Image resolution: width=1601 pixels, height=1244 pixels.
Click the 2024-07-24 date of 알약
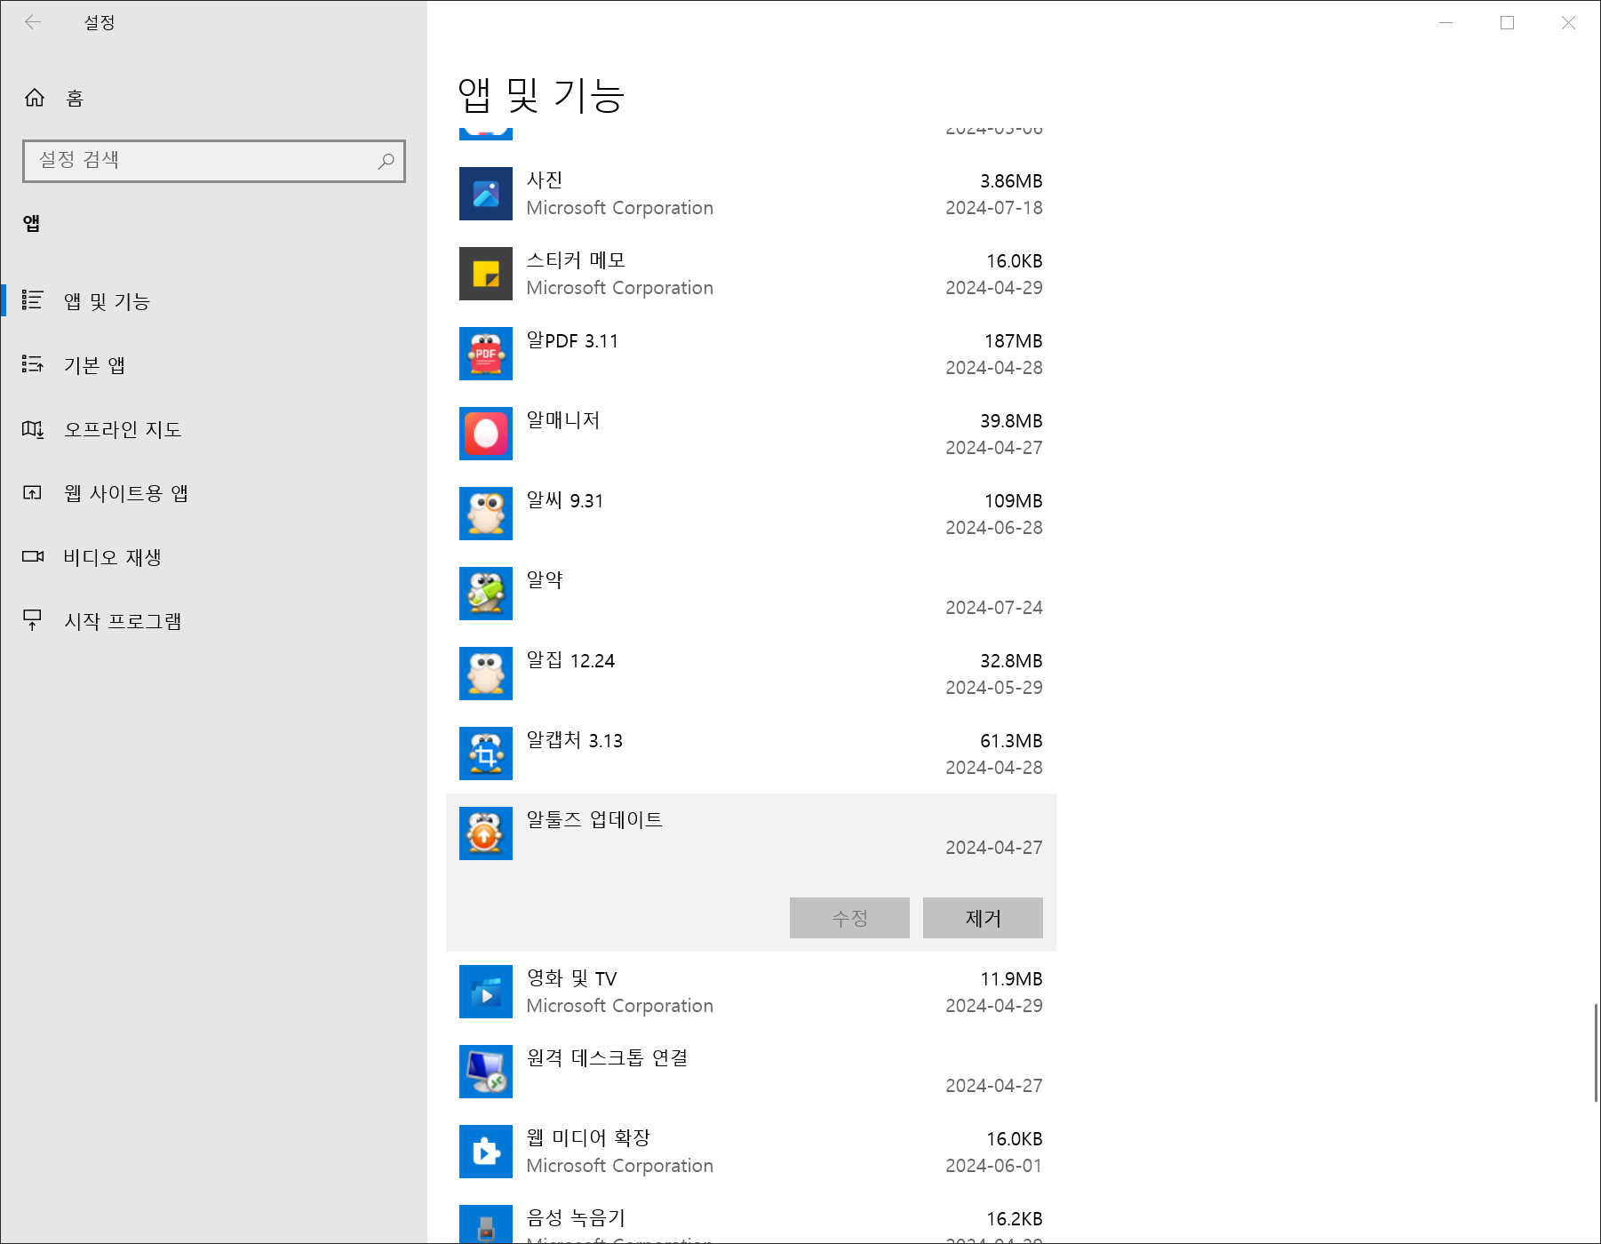[x=994, y=608]
